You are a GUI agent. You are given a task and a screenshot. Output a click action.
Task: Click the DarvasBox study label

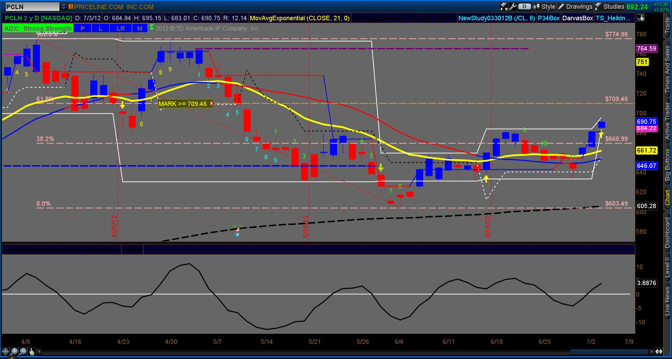click(577, 18)
